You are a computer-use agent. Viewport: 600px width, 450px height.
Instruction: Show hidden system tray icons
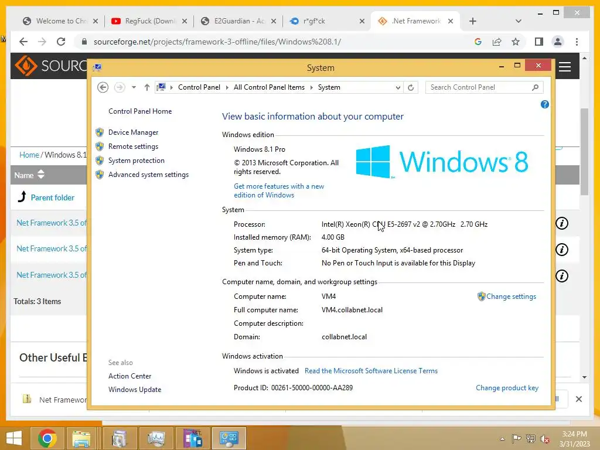[x=502, y=439]
